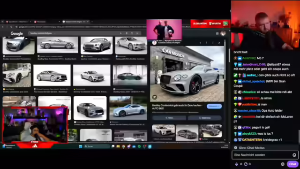Open white Bentley with black wheels result
Screen dimensions: 300x169
pos(17,75)
